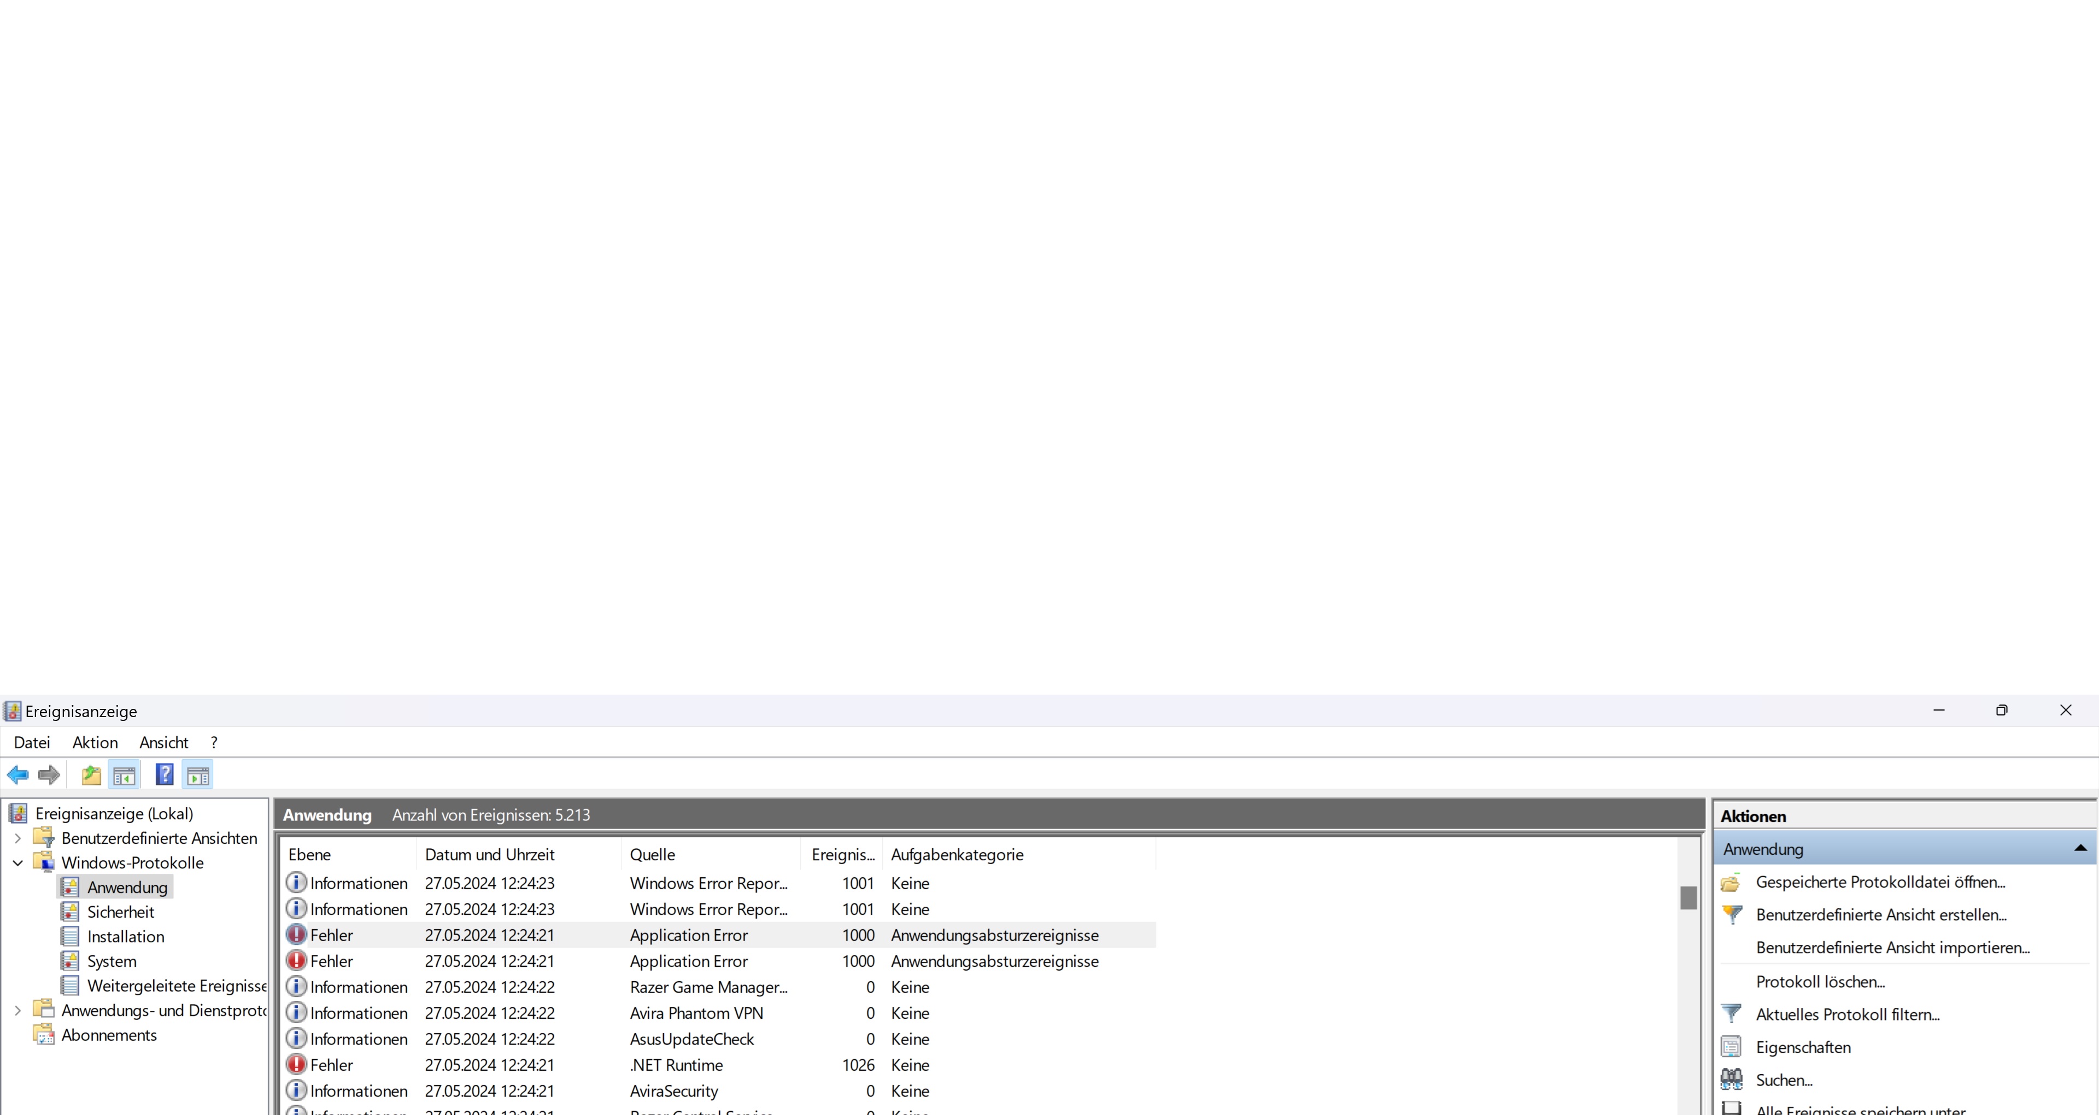Viewport: 2099px width, 1115px height.
Task: Click the event list vertical scrollbar thumb
Action: (x=1688, y=897)
